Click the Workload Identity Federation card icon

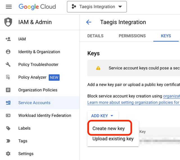pos(8,115)
